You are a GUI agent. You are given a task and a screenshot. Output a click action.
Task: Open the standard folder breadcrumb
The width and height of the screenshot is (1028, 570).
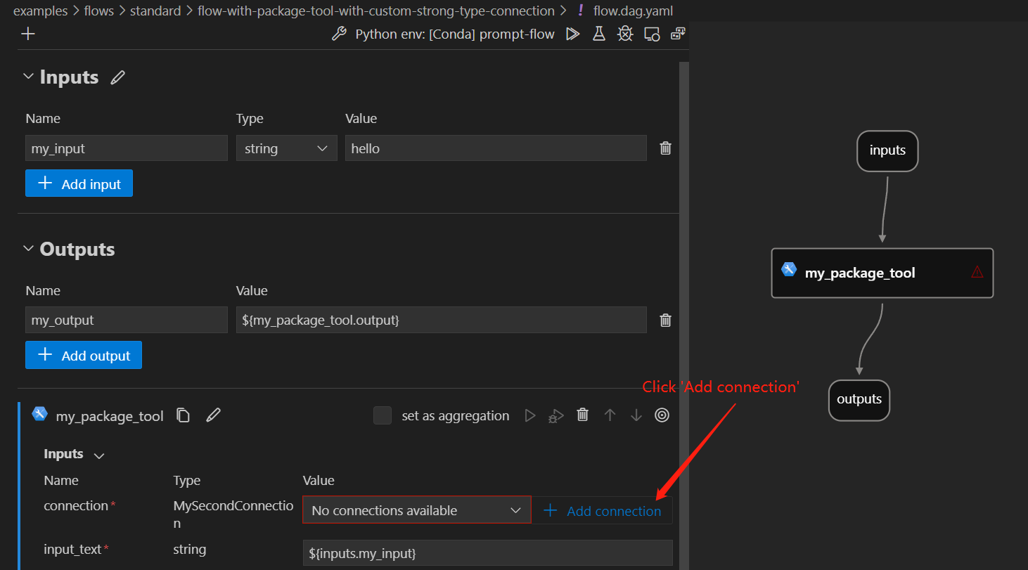(155, 11)
